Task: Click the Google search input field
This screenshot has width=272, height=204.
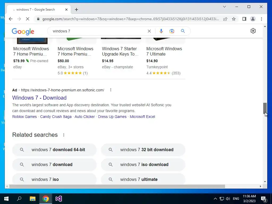Action: (x=99, y=31)
